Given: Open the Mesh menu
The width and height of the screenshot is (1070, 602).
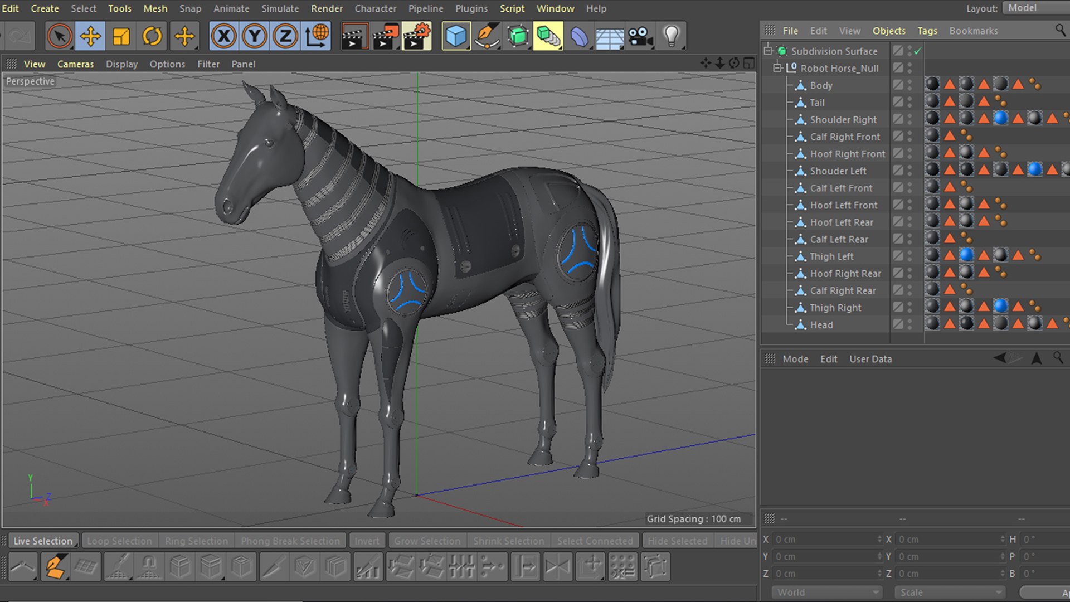Looking at the screenshot, I should pos(155,8).
